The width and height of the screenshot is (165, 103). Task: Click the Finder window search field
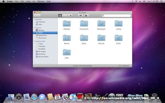pyautogui.click(x=116, y=15)
